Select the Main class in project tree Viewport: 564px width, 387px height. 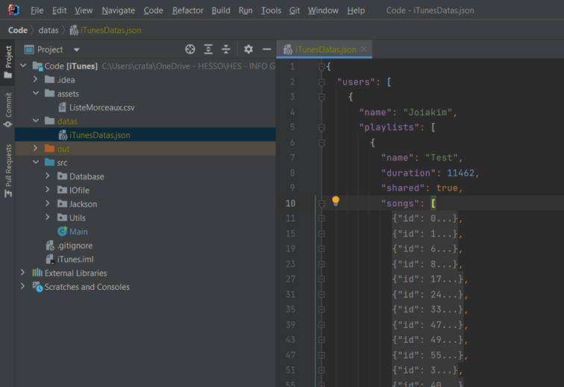point(78,232)
